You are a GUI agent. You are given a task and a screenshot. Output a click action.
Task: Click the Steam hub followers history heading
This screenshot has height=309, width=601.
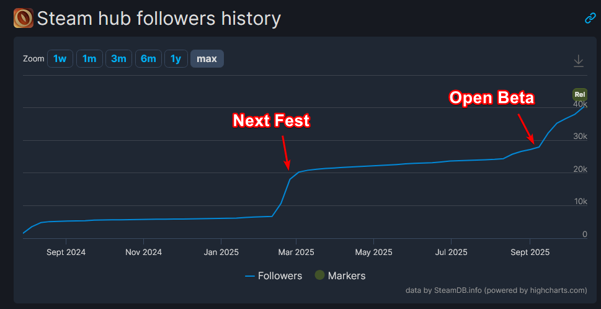159,19
